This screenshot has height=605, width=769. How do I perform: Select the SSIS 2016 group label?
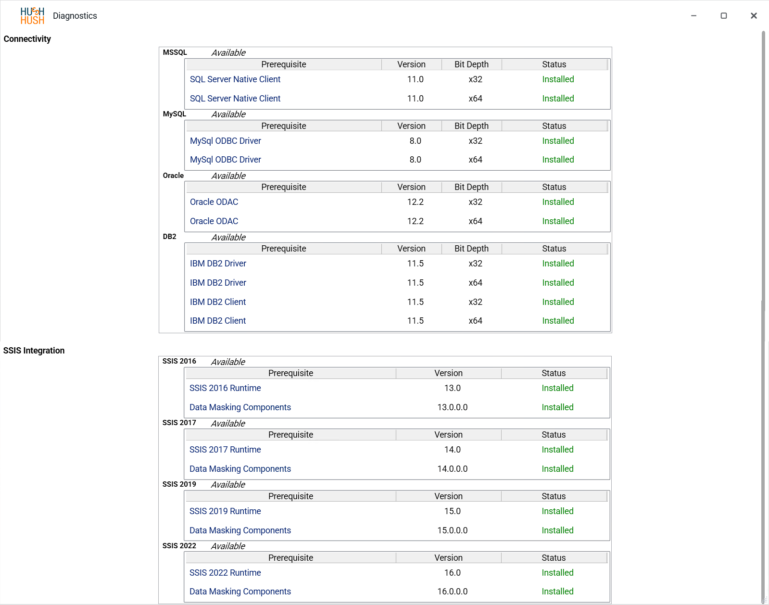[x=179, y=361]
